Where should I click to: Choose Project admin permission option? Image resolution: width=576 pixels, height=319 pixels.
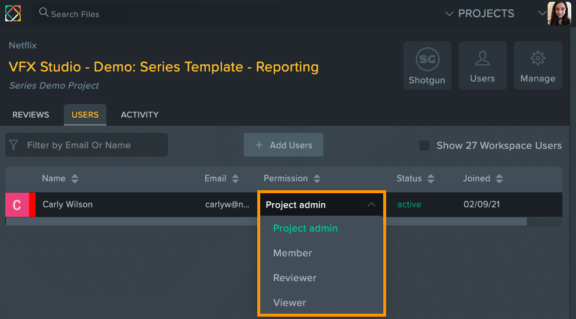[x=305, y=229]
